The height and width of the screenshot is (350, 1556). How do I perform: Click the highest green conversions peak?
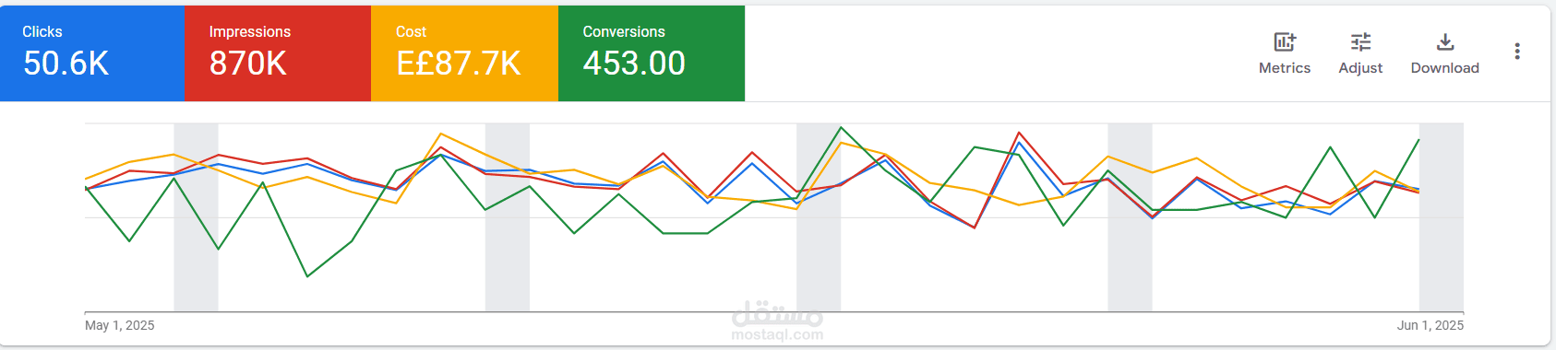click(841, 127)
